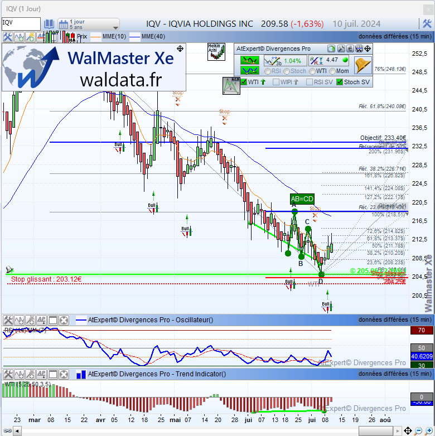Click the risk/reward 4.47 ratio button
The width and height of the screenshot is (435, 436).
[328, 60]
